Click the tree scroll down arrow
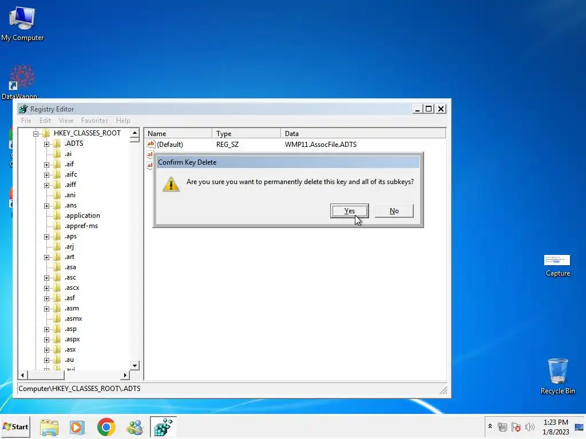This screenshot has height=439, width=586. pos(134,365)
